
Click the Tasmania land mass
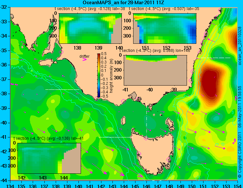(x=153, y=153)
